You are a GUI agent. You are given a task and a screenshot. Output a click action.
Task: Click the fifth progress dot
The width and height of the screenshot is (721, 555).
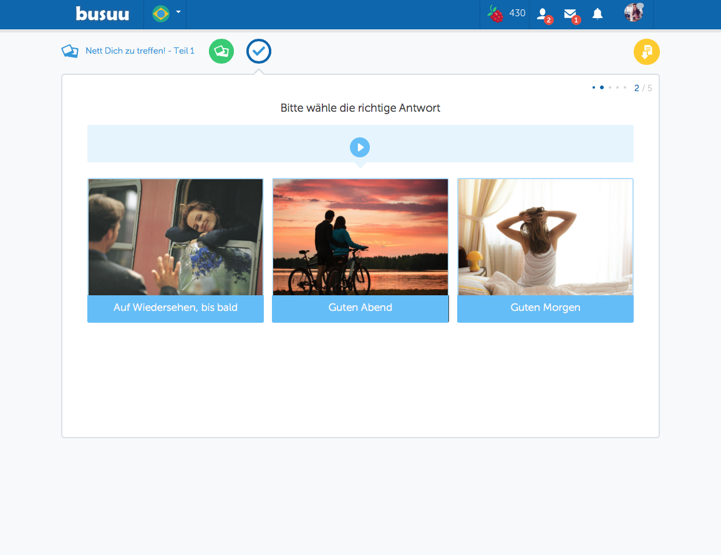coord(624,87)
